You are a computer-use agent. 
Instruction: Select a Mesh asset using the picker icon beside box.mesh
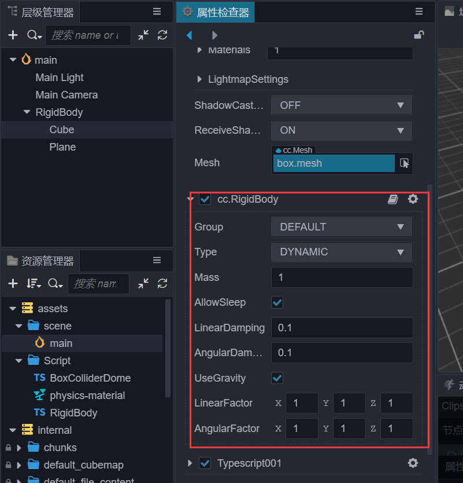(x=405, y=164)
